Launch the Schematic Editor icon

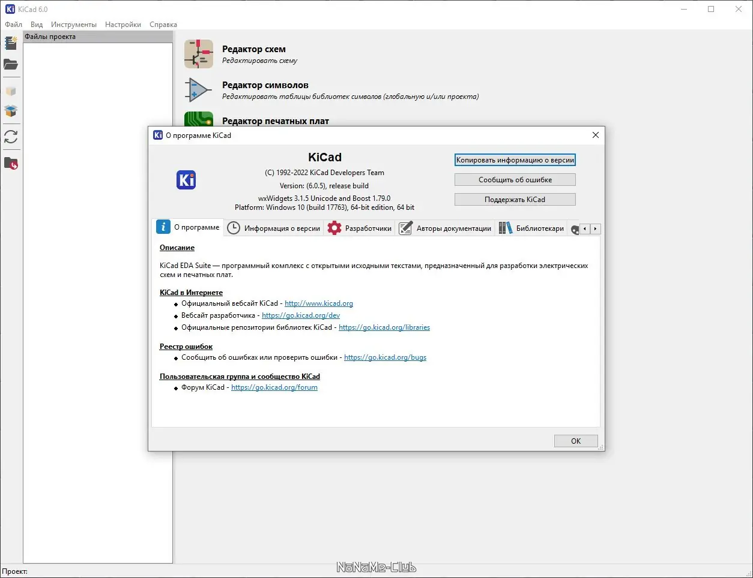pos(199,54)
